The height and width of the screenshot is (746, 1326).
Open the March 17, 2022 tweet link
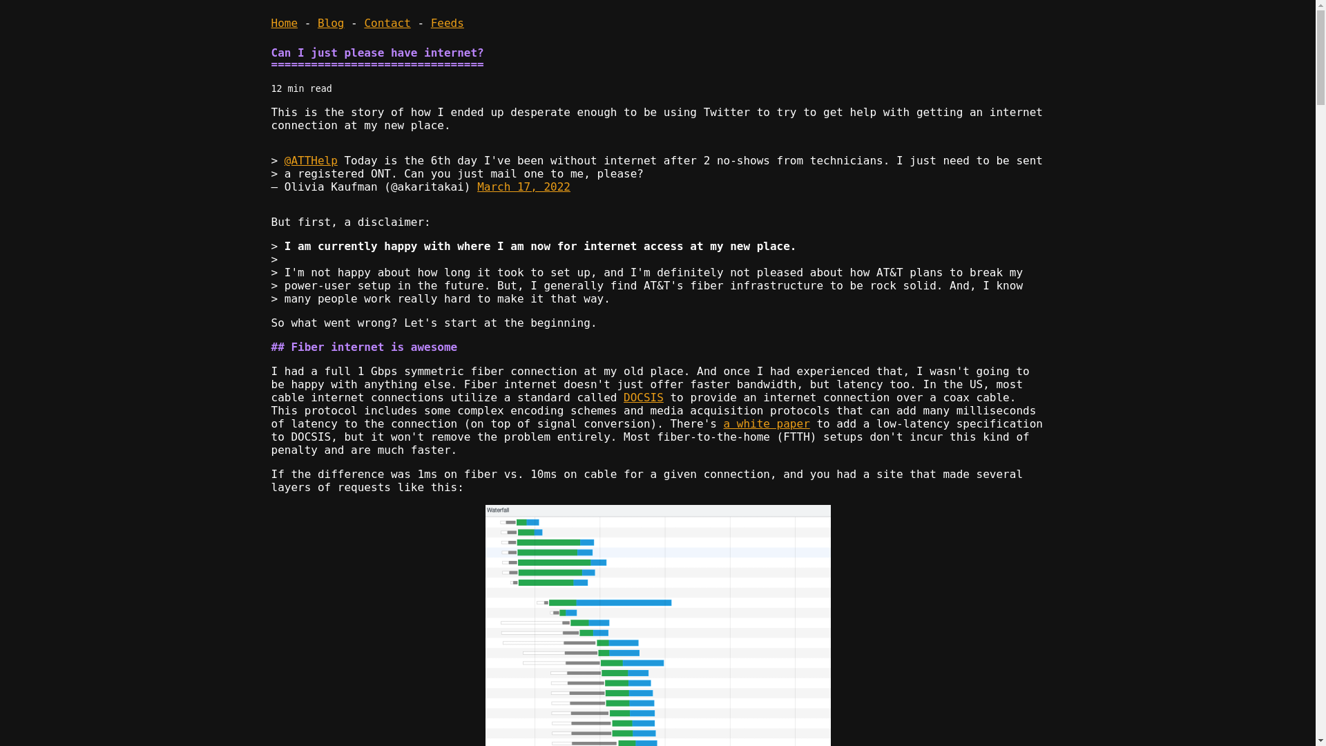[x=523, y=186]
